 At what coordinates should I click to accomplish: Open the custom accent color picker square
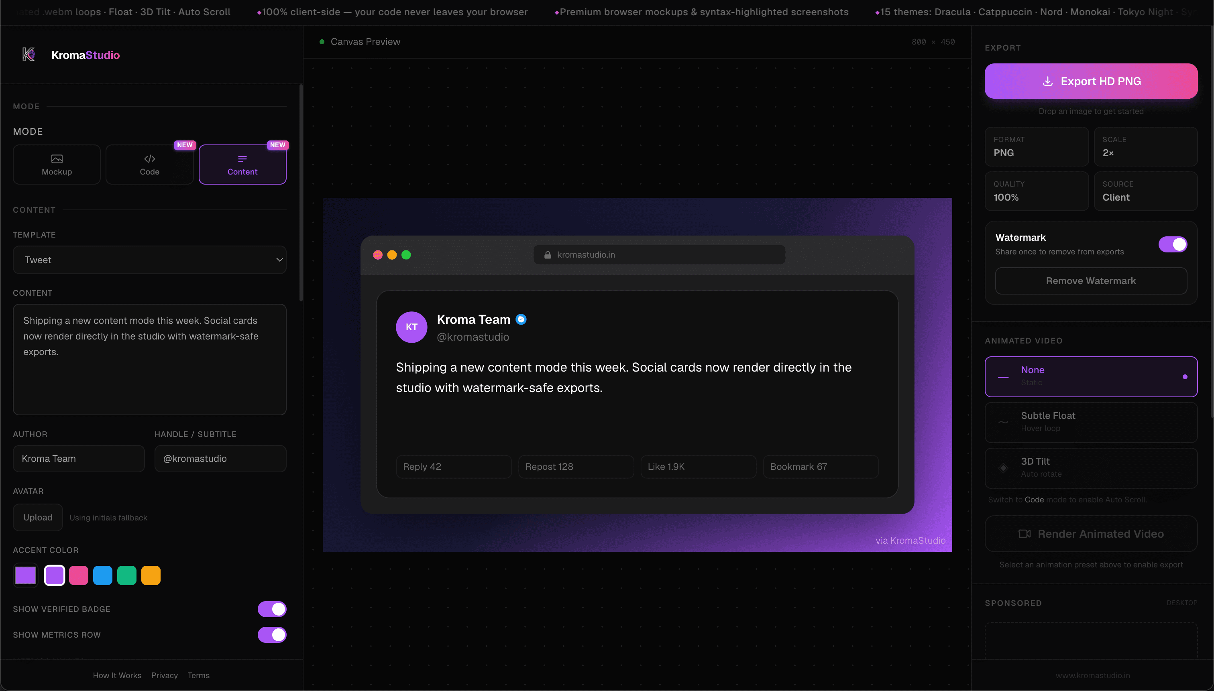[x=26, y=576]
